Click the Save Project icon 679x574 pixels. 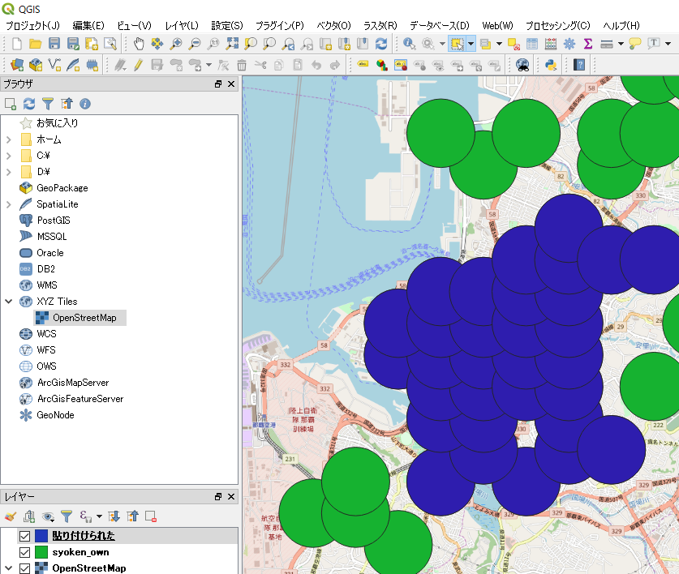[x=54, y=43]
